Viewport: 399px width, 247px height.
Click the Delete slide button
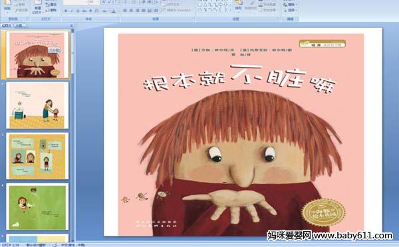[51, 10]
